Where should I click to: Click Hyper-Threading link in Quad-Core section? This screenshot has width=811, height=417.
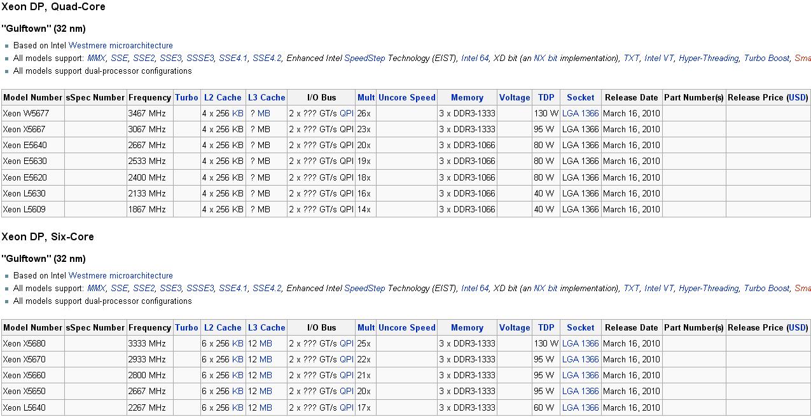coord(709,58)
